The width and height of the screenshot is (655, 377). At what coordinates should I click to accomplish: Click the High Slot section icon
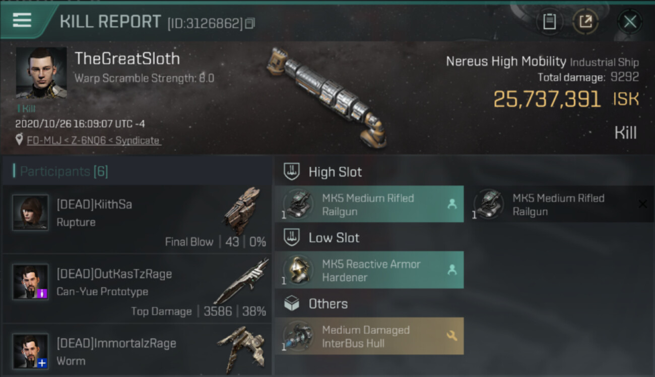(292, 171)
